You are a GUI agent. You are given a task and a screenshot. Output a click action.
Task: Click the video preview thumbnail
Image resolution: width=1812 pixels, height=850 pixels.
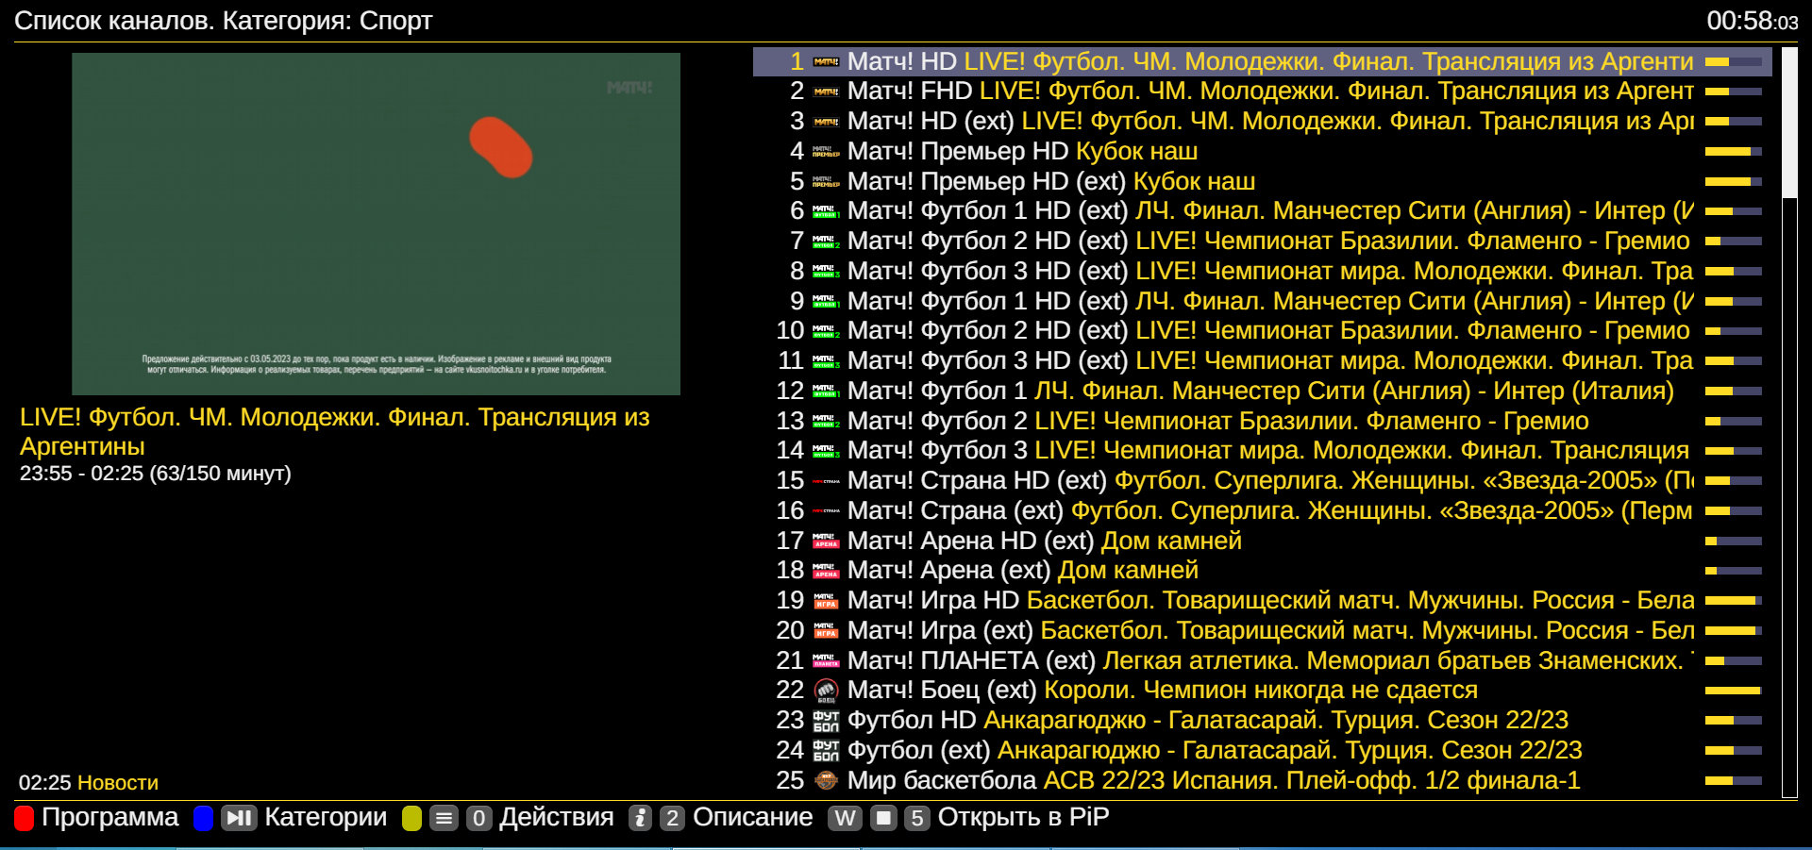[x=376, y=224]
